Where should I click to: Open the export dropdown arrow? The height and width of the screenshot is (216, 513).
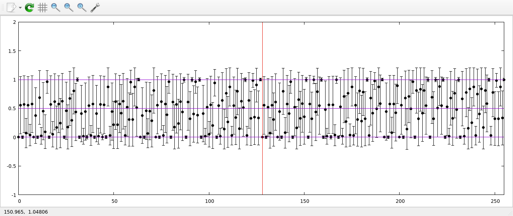point(20,8)
